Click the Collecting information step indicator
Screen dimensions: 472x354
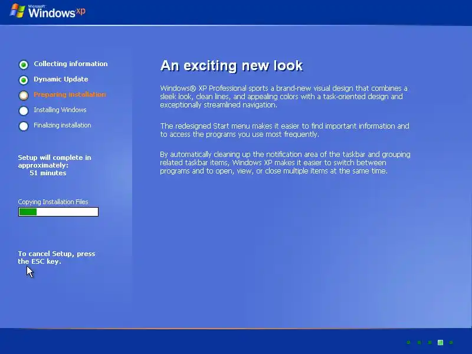click(x=24, y=64)
